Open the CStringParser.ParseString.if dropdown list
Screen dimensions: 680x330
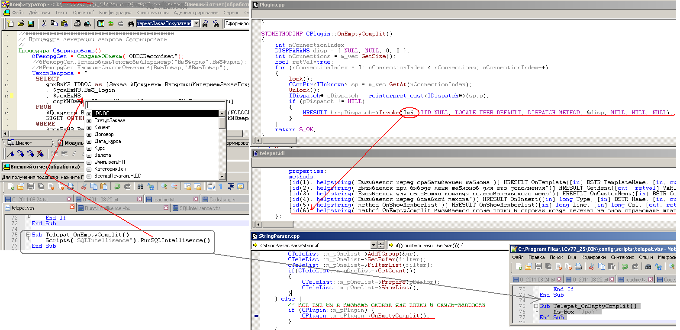tap(374, 245)
